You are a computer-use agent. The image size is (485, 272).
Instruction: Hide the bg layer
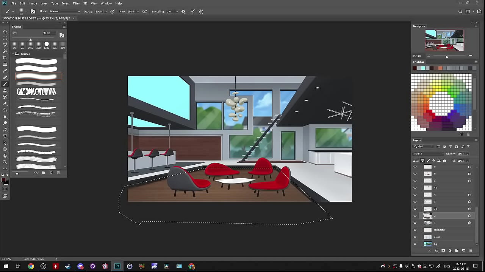(x=415, y=244)
